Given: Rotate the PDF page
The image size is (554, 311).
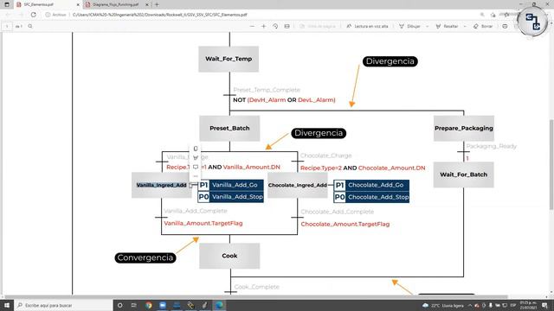Looking at the screenshot, I should 275,26.
